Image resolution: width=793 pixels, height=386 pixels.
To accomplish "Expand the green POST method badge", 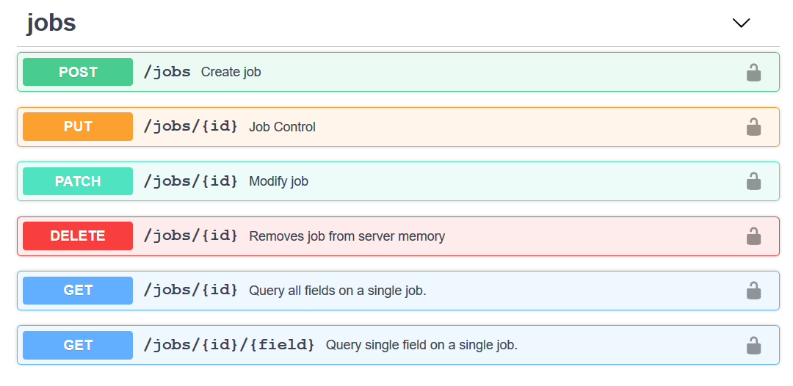I will (x=78, y=72).
